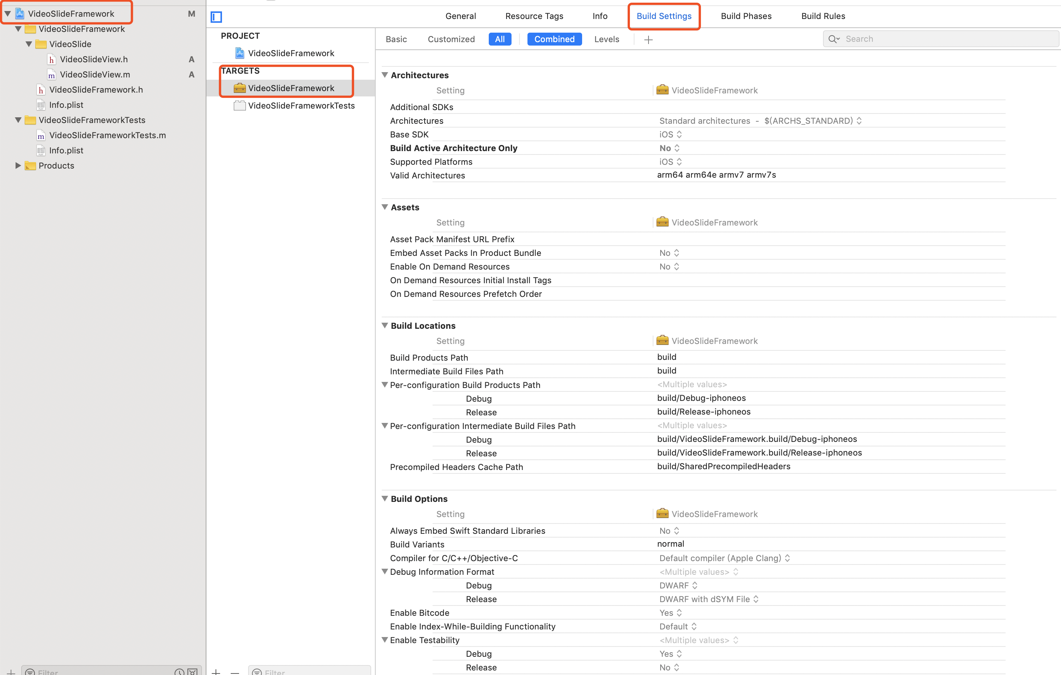Image resolution: width=1061 pixels, height=675 pixels.
Task: Toggle the project and targets list sidebar
Action: pyautogui.click(x=216, y=17)
